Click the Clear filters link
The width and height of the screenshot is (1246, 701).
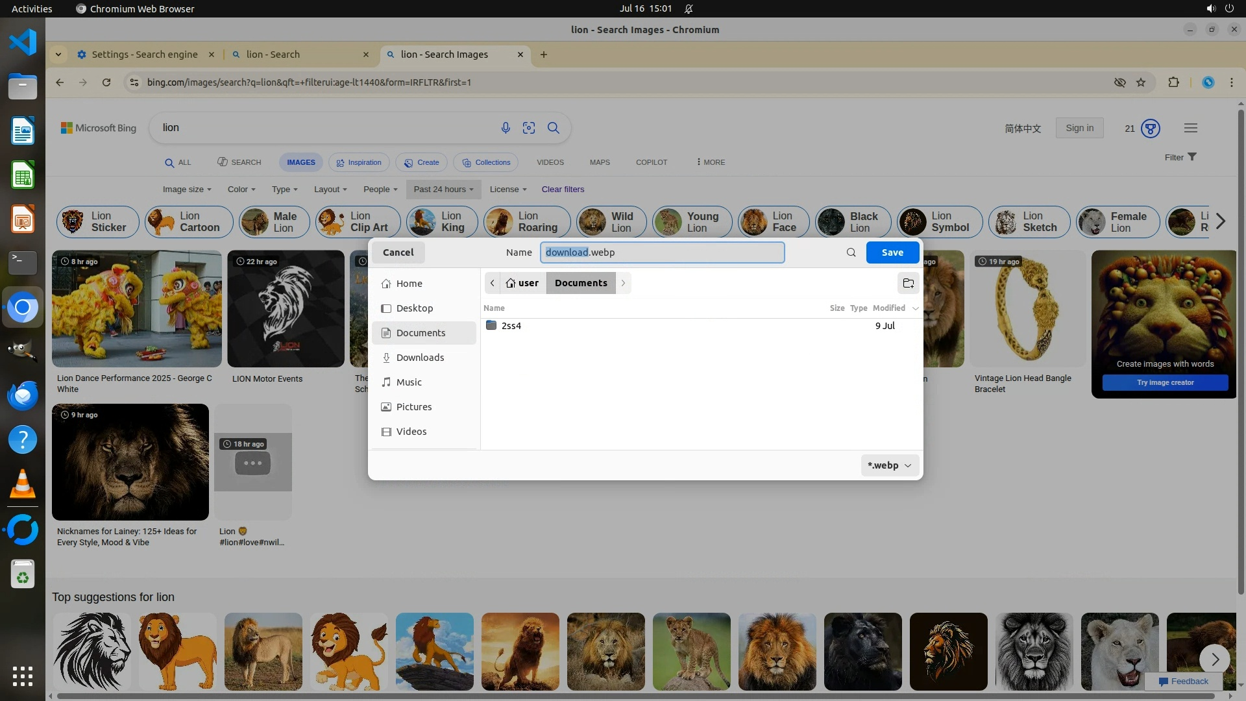563,190
